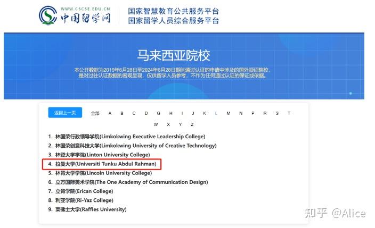
Task: Filter schools by letter J
Action: 193,113
